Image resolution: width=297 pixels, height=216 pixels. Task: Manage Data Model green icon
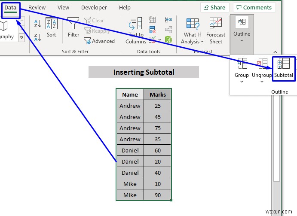(x=168, y=40)
